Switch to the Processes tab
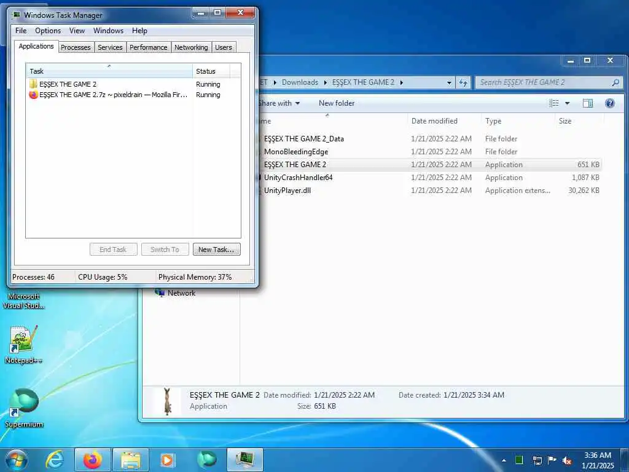 point(76,47)
